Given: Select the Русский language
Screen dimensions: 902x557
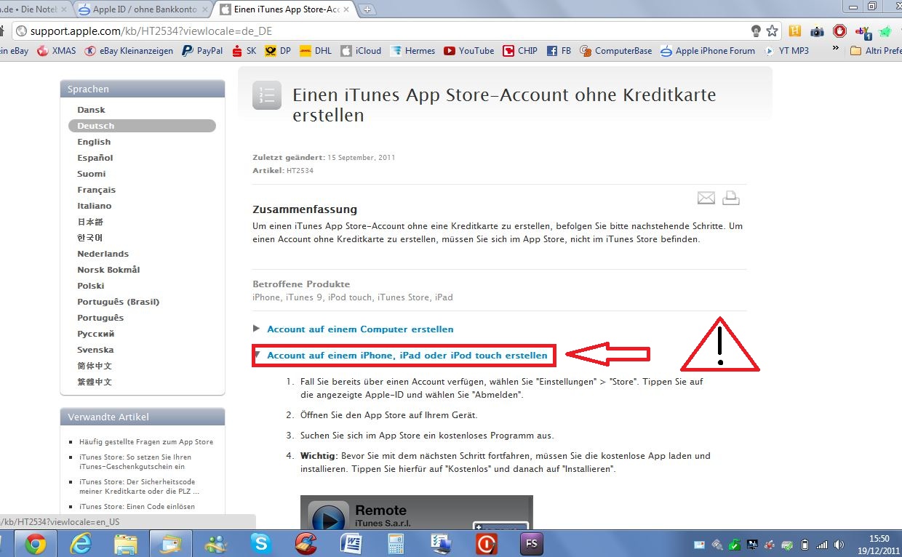Looking at the screenshot, I should click(x=96, y=334).
